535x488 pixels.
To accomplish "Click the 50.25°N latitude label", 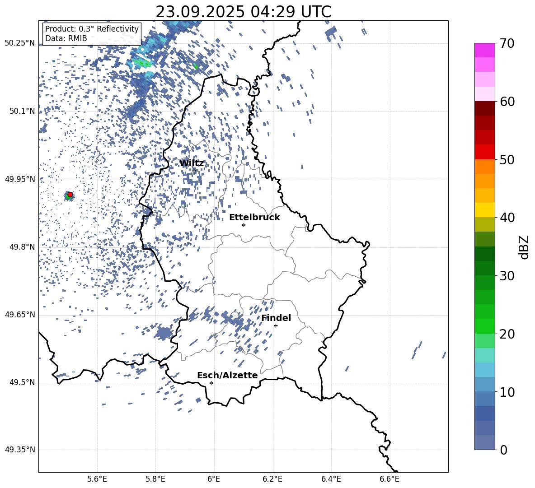I will pyautogui.click(x=20, y=43).
